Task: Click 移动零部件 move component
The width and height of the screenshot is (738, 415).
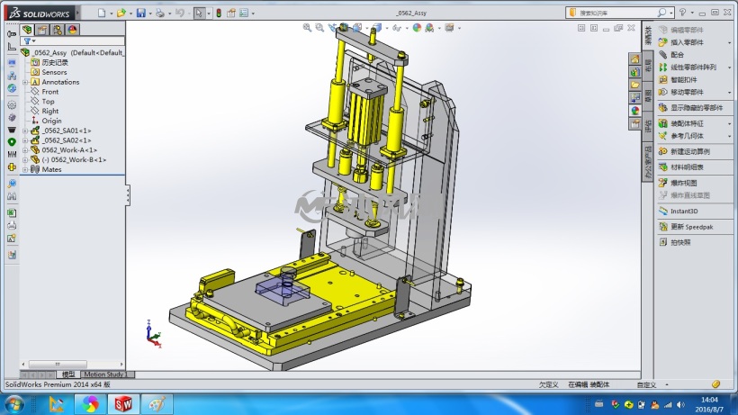Action: click(x=687, y=92)
